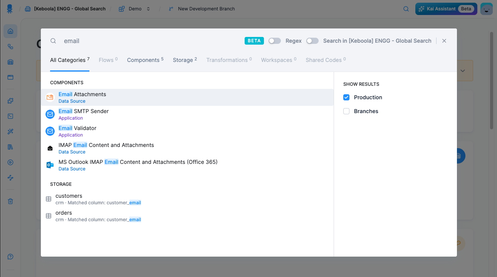Open the Email Validator result
This screenshot has width=497, height=277.
tap(187, 131)
